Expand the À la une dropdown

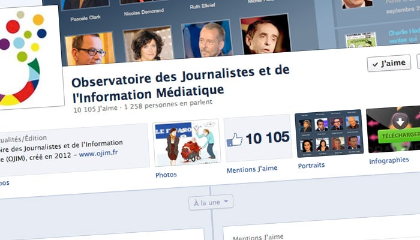pyautogui.click(x=211, y=202)
